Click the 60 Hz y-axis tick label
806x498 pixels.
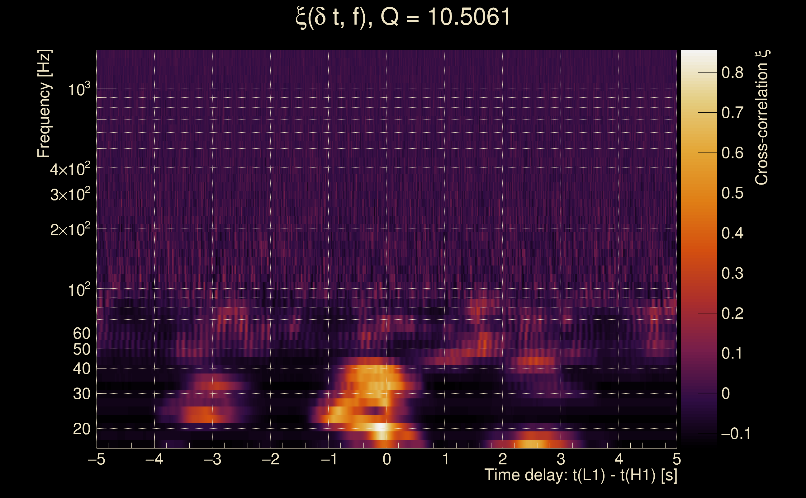tap(81, 333)
